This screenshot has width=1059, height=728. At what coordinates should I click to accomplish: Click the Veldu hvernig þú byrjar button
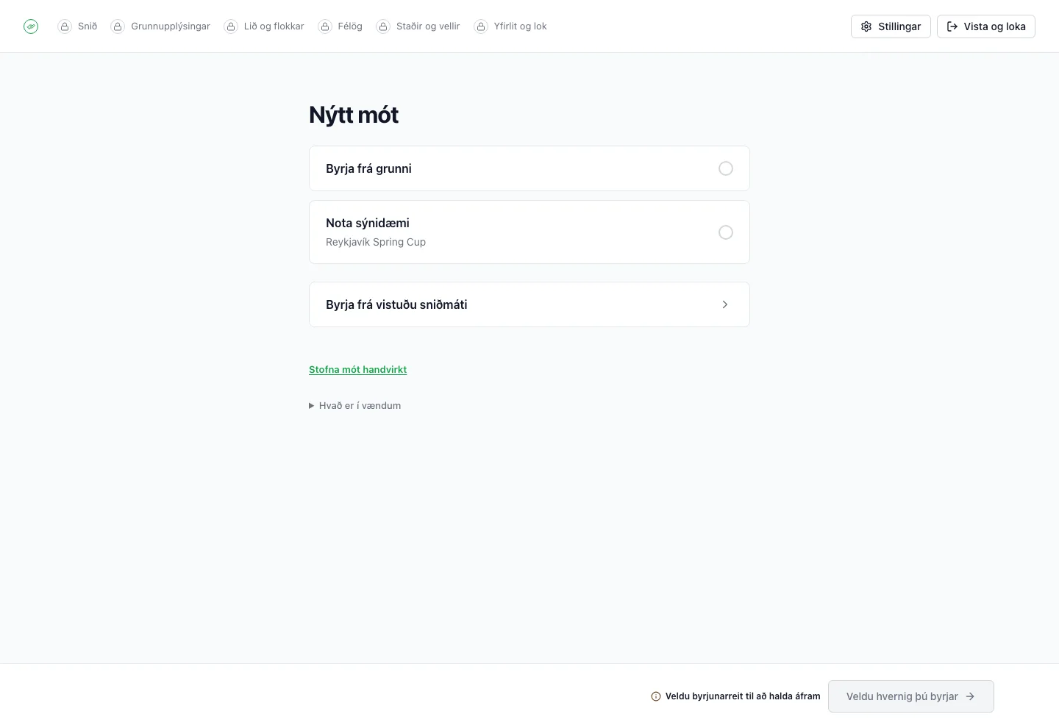[911, 696]
